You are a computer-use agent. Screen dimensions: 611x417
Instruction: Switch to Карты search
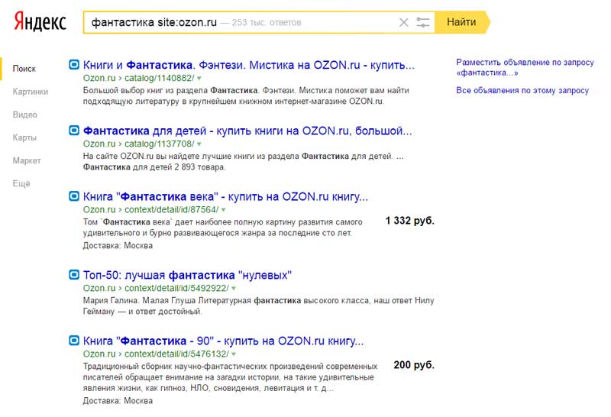[x=24, y=137]
